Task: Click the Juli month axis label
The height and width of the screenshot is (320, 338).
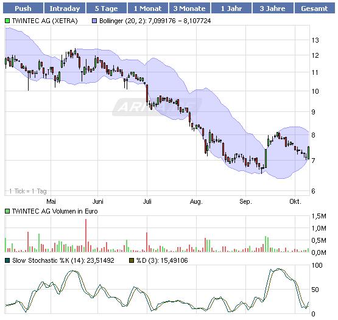Action: 147,201
